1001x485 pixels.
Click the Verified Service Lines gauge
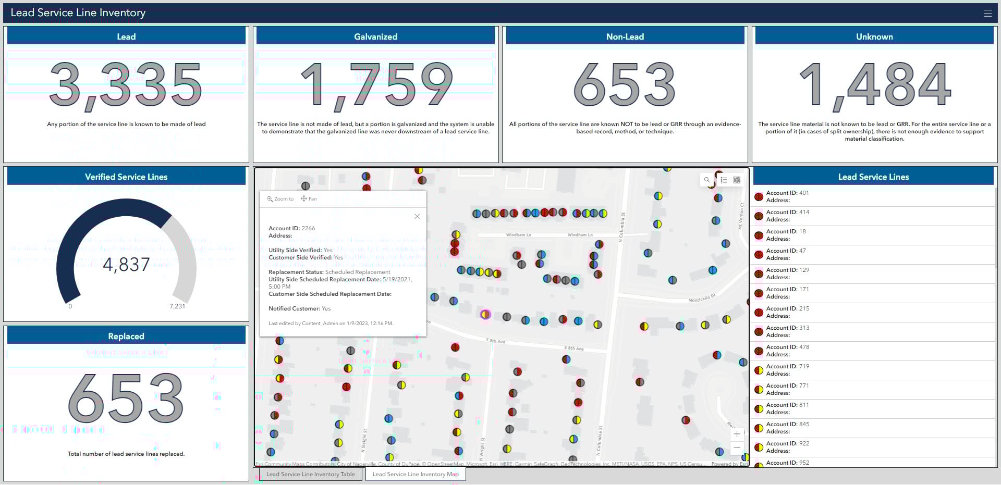coord(126,263)
